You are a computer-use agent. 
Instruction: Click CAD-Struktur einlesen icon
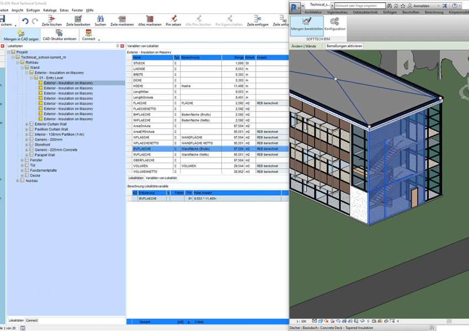tap(60, 34)
